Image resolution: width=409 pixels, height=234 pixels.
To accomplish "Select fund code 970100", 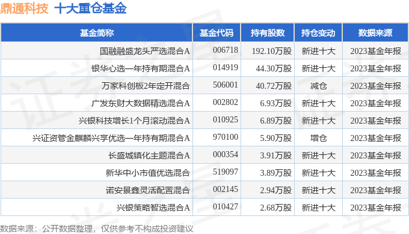I will coord(226,137).
